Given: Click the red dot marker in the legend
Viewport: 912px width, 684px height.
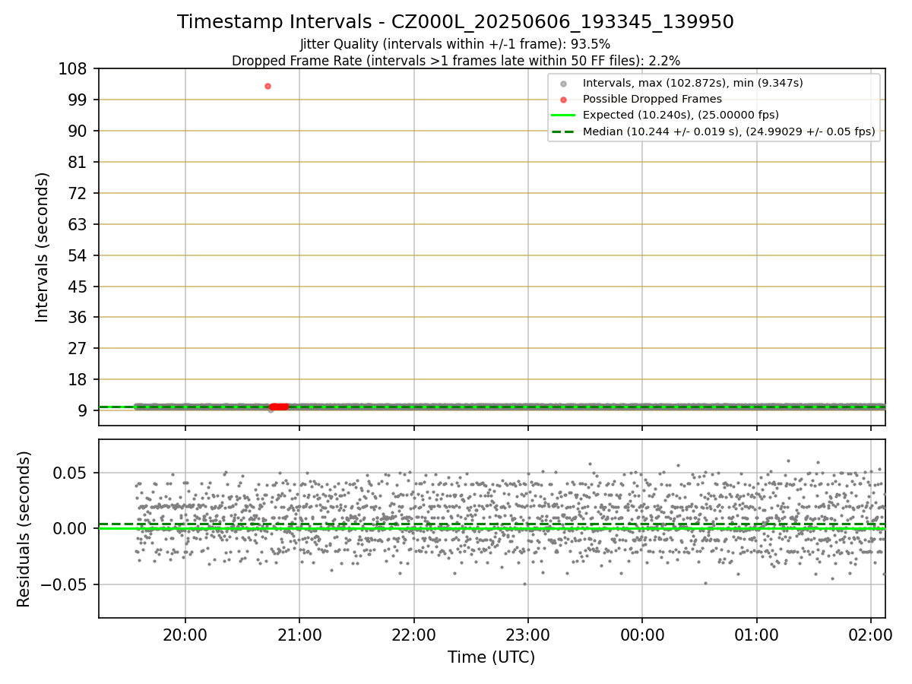Looking at the screenshot, I should pos(562,99).
